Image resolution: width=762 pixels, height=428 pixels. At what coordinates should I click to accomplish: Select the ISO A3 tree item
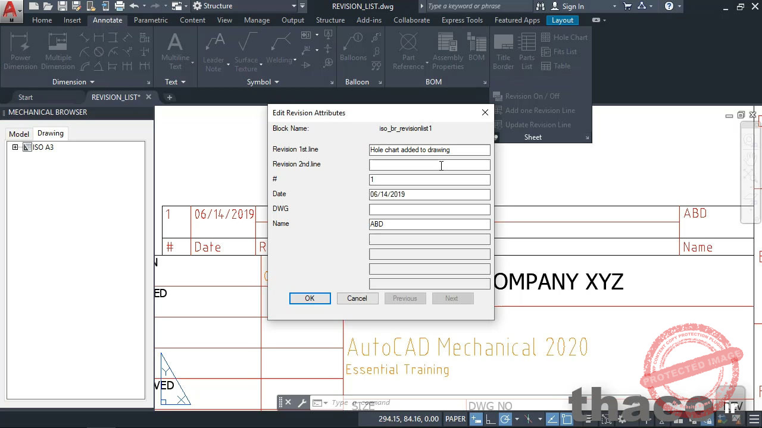point(43,147)
